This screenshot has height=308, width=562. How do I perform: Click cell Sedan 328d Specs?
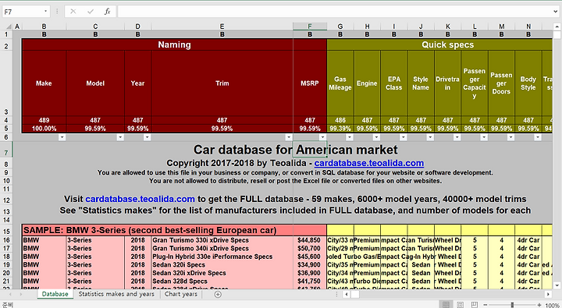coord(222,281)
